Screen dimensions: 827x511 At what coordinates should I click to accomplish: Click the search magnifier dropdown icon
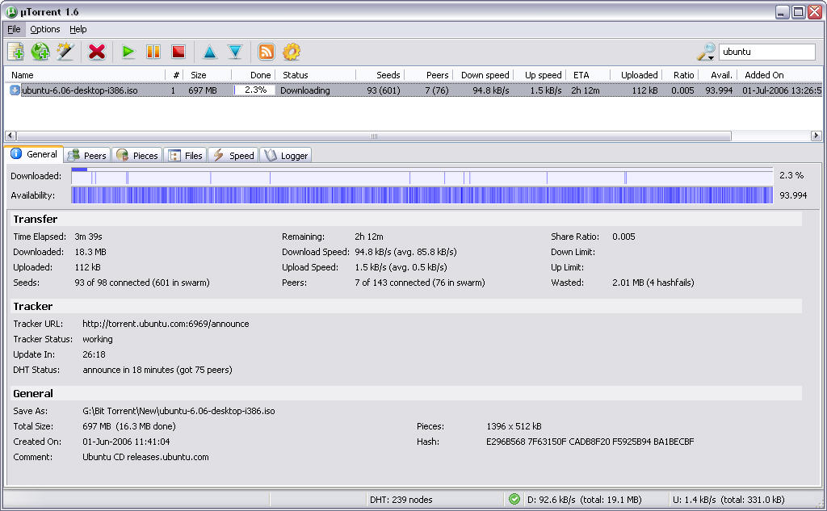coord(706,52)
